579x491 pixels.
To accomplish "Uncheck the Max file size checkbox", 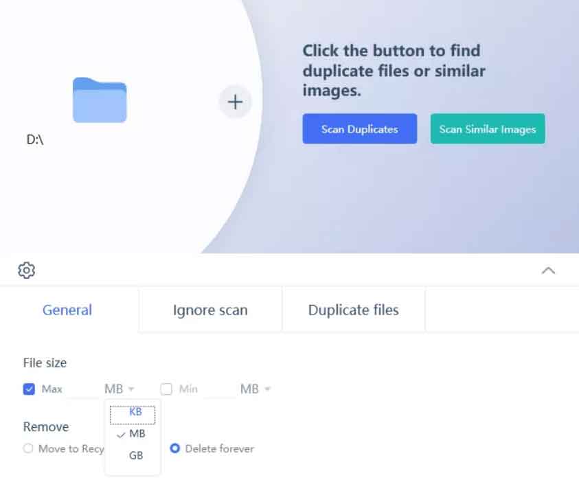I will (29, 389).
